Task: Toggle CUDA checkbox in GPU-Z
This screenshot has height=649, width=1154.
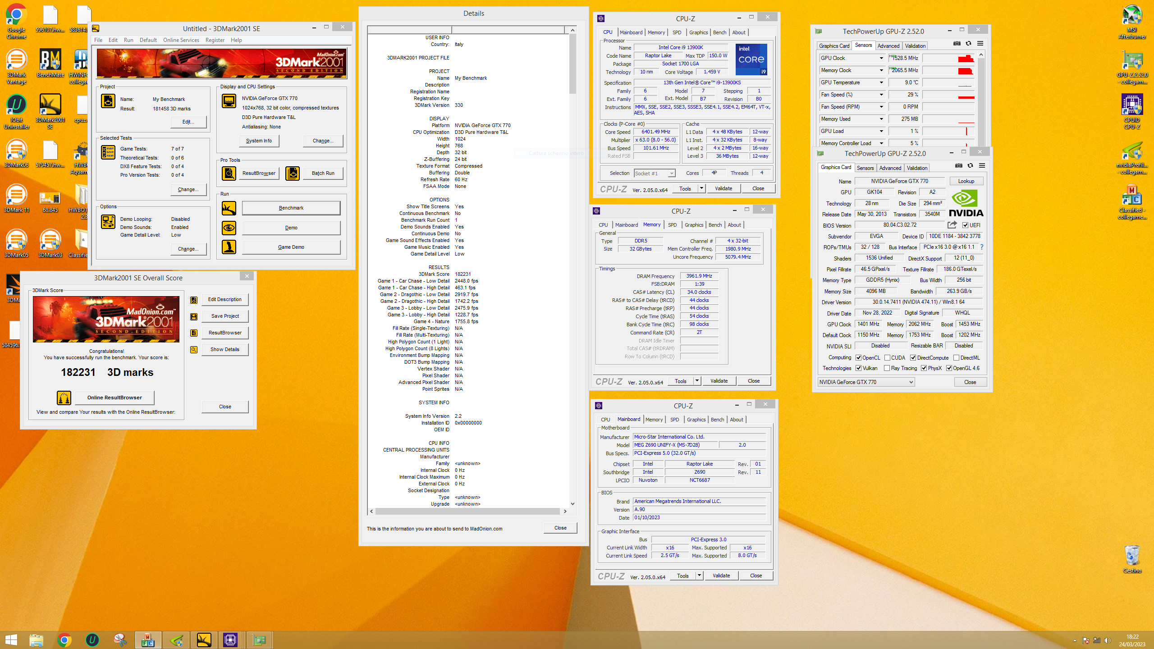Action: tap(887, 358)
